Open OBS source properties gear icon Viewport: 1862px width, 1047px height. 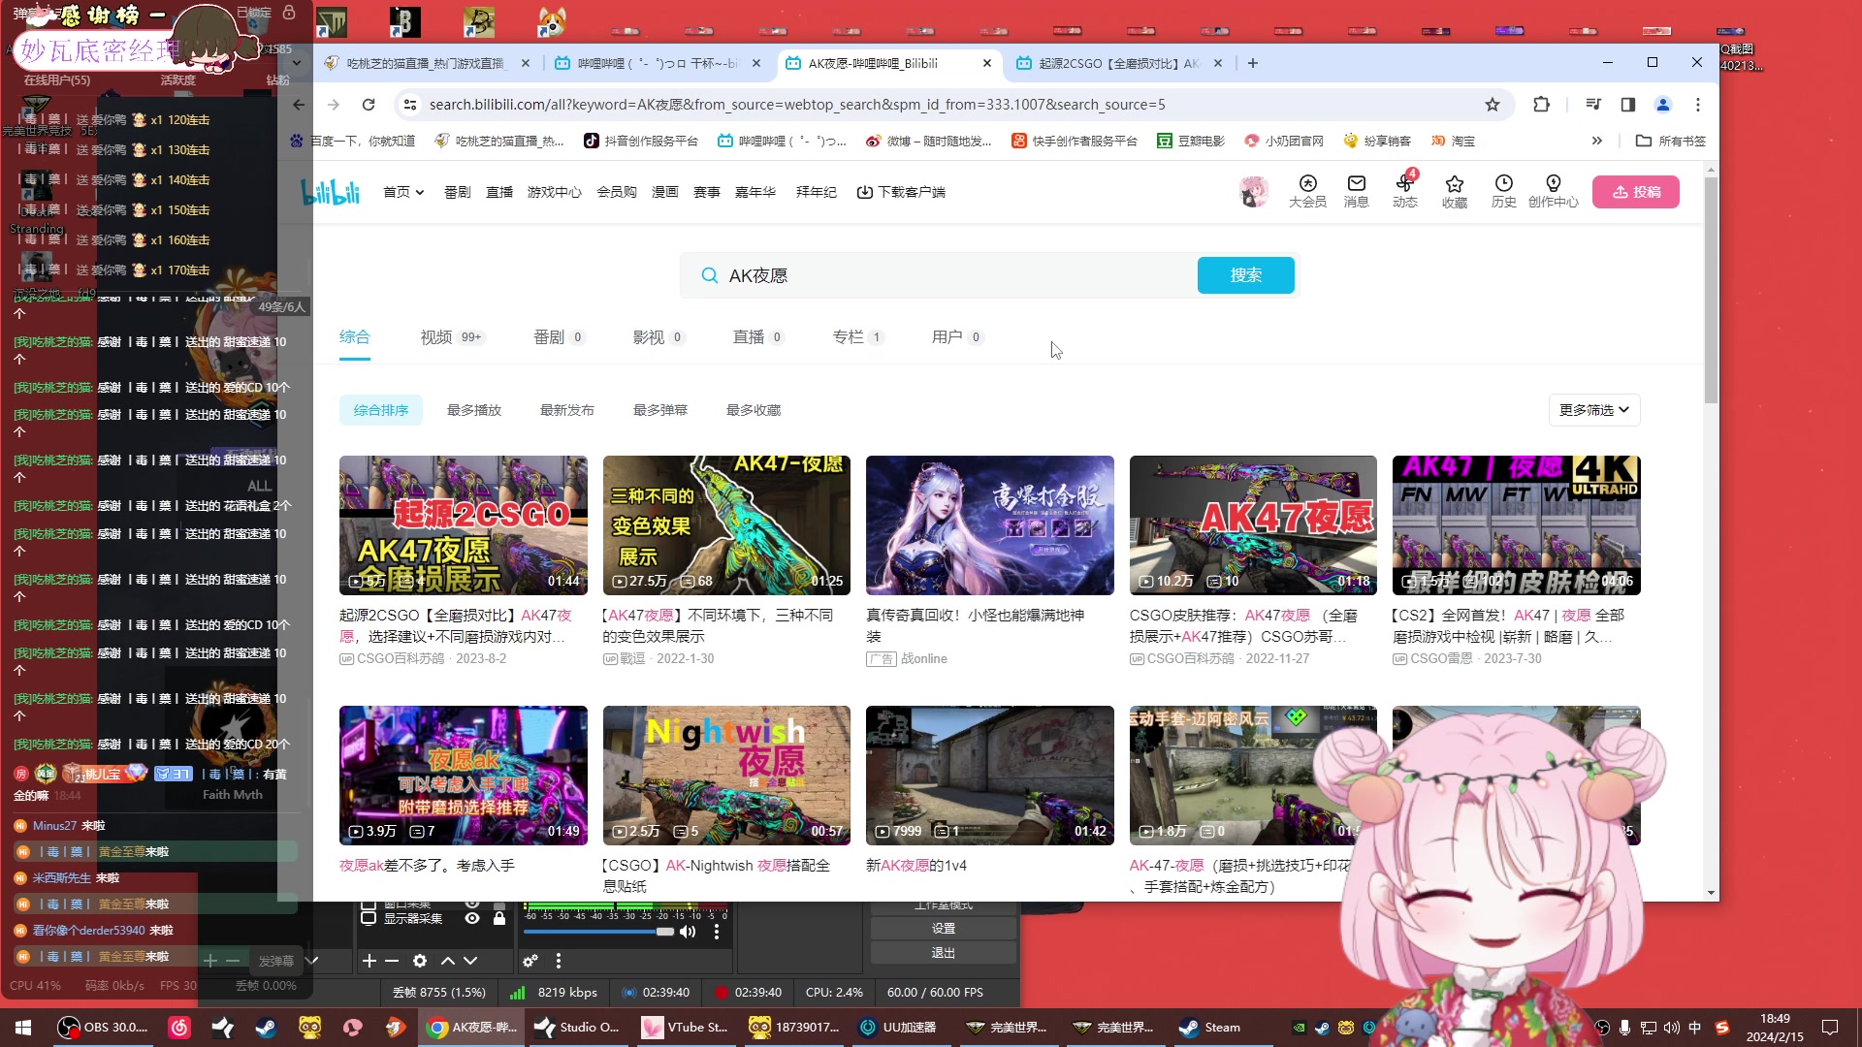point(420,961)
